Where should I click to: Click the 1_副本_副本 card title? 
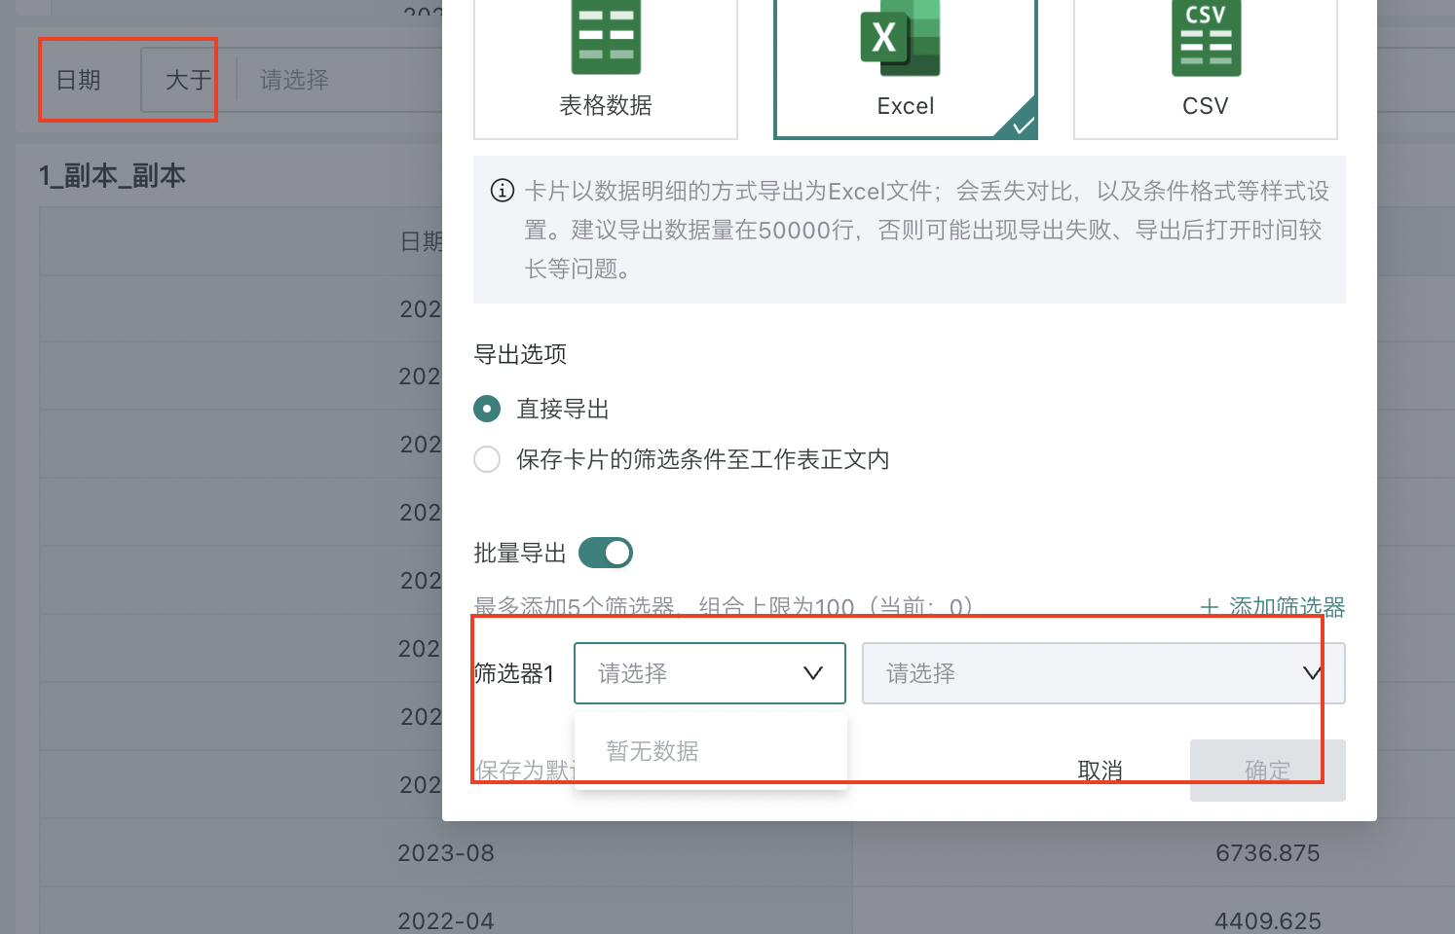coord(113,176)
